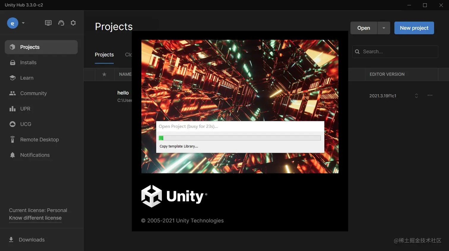Viewport: 449px width, 251px height.
Task: Click the headset support icon
Action: point(61,22)
